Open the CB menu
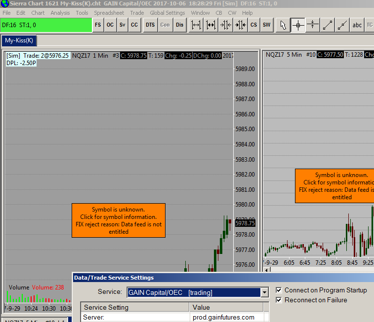The height and width of the screenshot is (322, 374). 219,13
